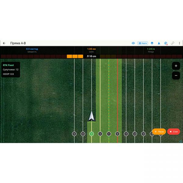Tap the HDOP: 0.8 value
This screenshot has height=183, width=183.
[8, 74]
